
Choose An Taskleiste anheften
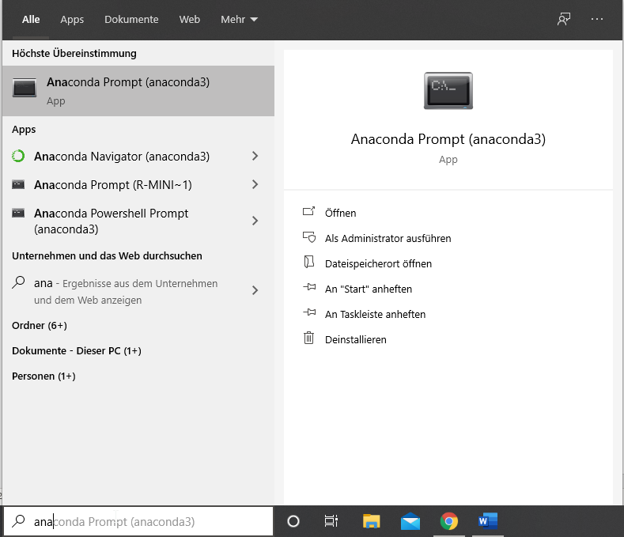[375, 314]
